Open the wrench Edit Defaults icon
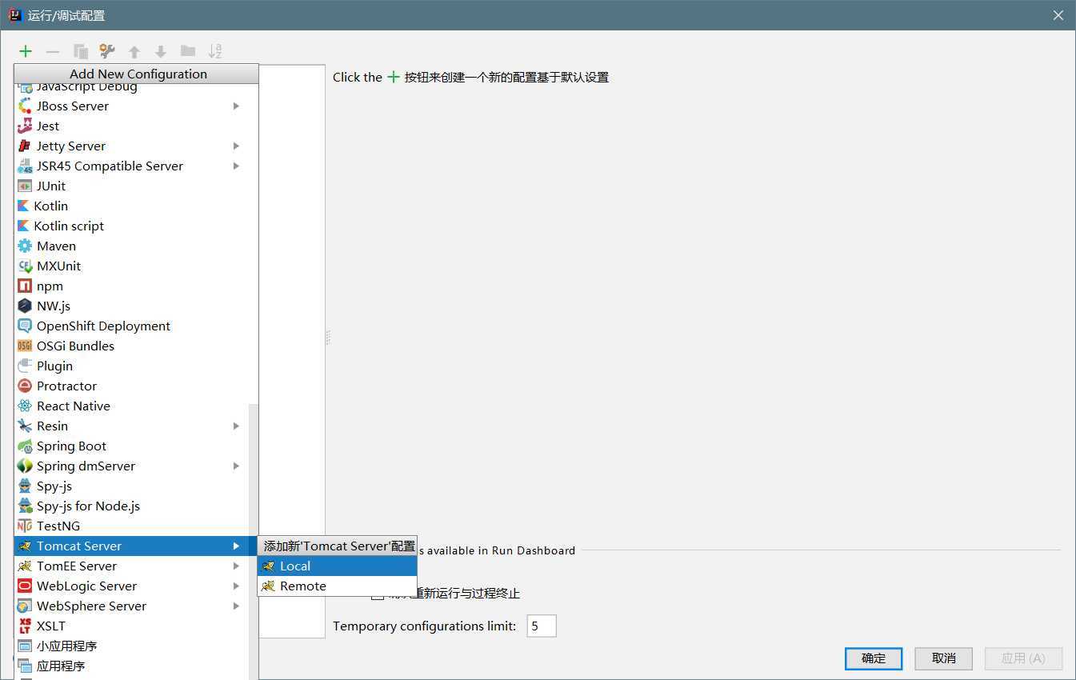 tap(107, 51)
